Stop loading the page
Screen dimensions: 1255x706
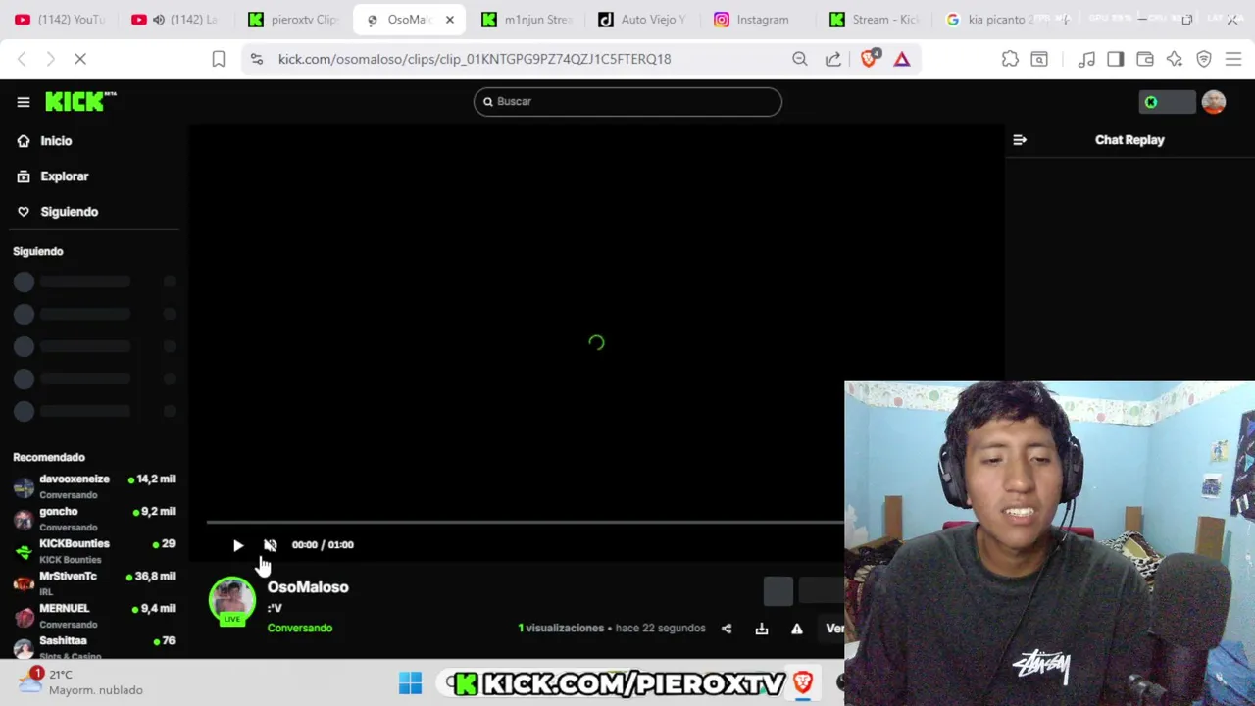pos(80,60)
